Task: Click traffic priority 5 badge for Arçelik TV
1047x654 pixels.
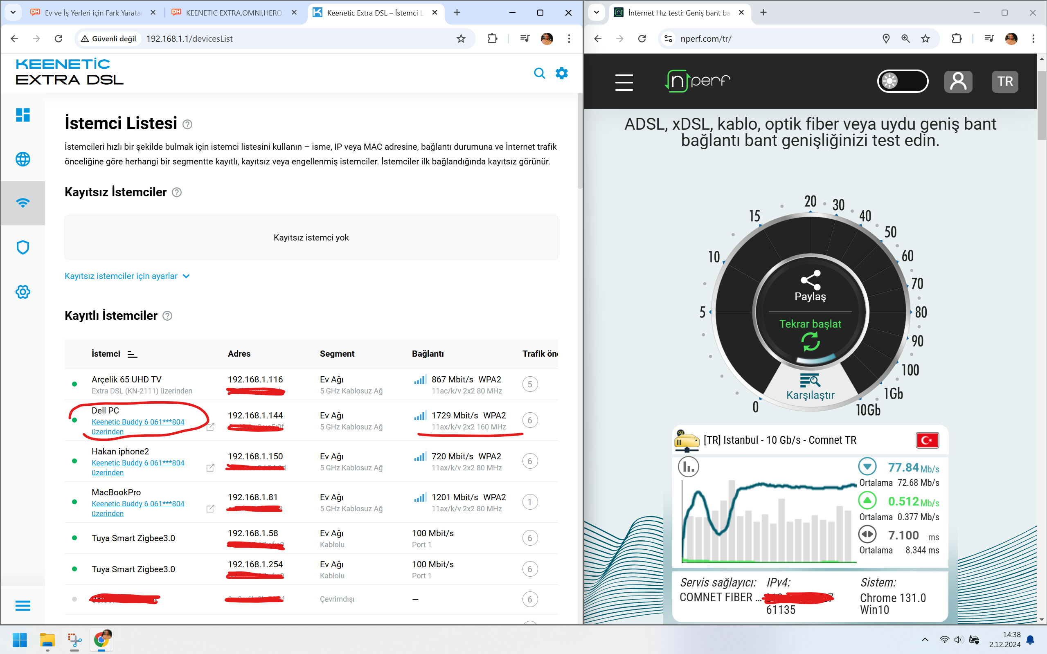Action: [530, 384]
